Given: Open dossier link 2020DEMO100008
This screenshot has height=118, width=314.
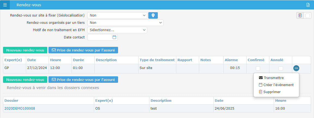Looking at the screenshot, I should [20, 109].
